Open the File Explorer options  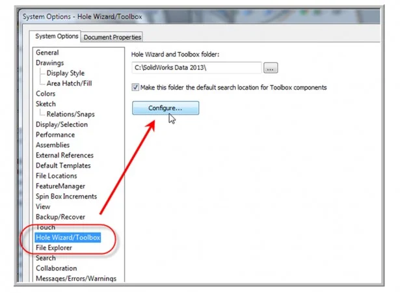(x=54, y=248)
